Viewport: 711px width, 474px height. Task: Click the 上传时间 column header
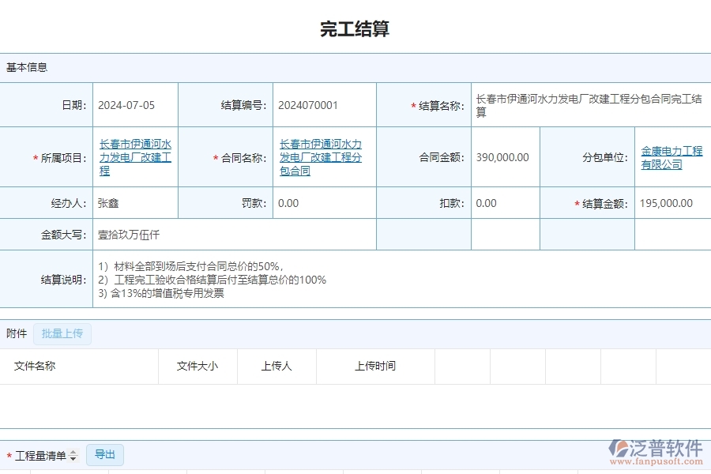tap(377, 366)
